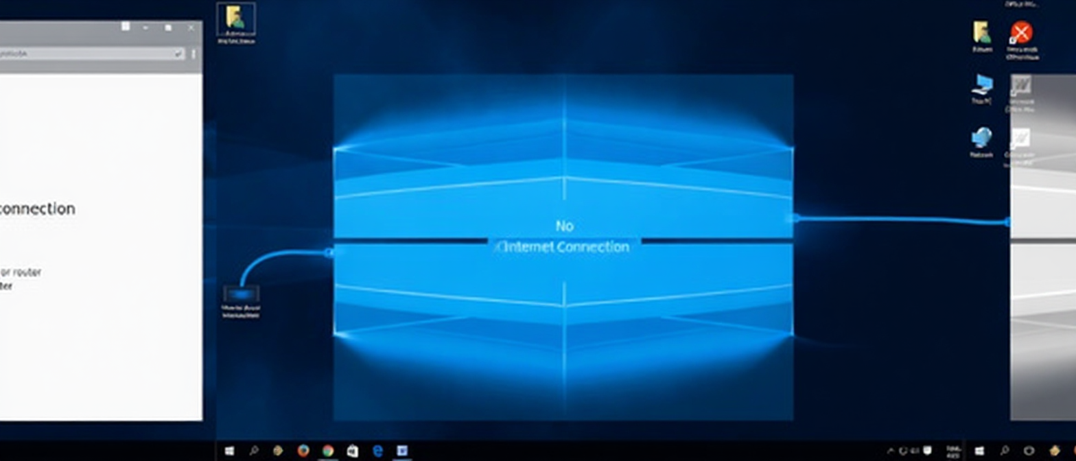This screenshot has height=461, width=1076.
Task: Click the search magnifier beside the Firefox taskbar Start button
Action: pos(254,451)
